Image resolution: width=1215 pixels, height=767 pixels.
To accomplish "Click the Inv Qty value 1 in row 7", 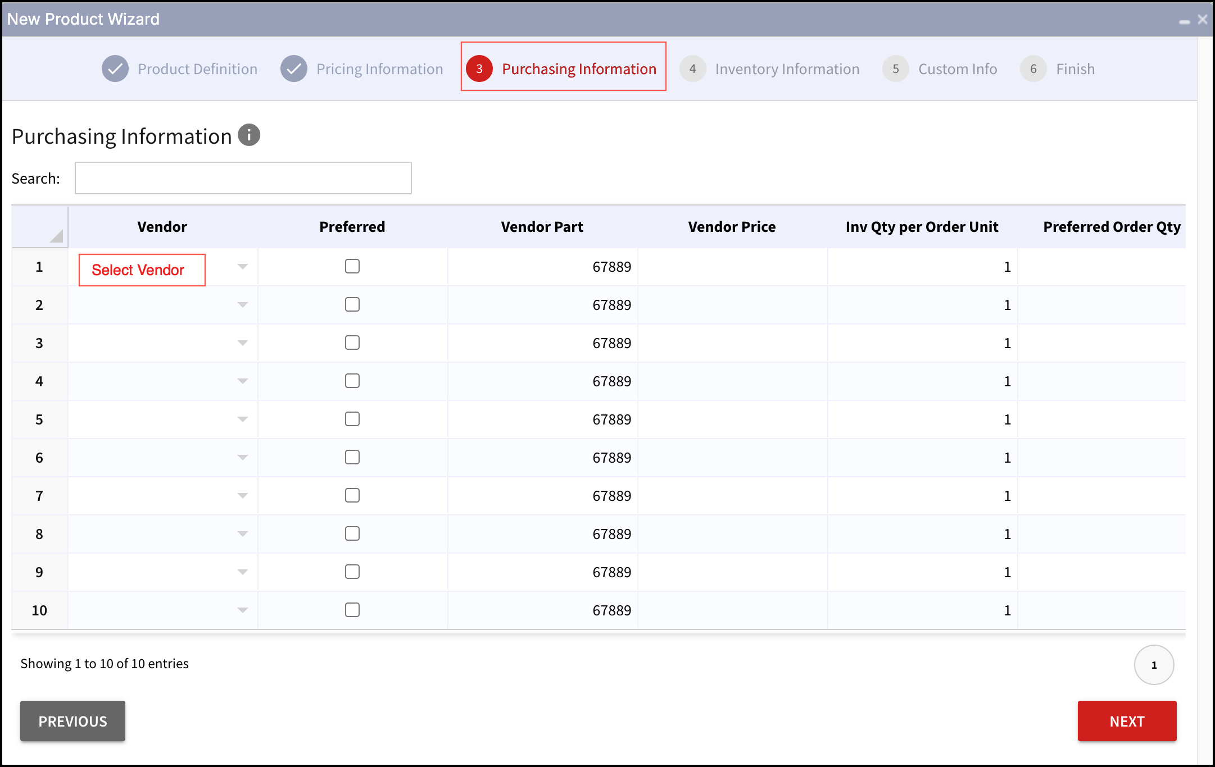I will click(x=1008, y=496).
